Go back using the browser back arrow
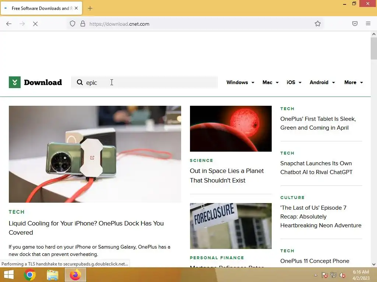Image resolution: width=377 pixels, height=282 pixels. (x=9, y=24)
